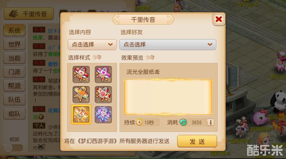Choose the purple butterfly kite style
Screen dimensions: 286x159
point(103,114)
